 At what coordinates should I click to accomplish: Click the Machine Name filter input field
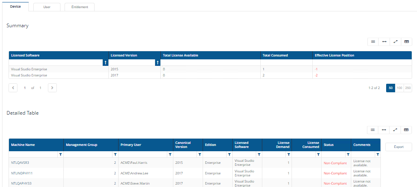34,154
